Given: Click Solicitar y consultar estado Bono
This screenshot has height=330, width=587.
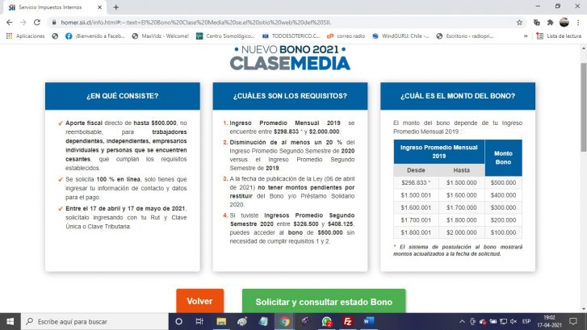Looking at the screenshot, I should tap(324, 302).
